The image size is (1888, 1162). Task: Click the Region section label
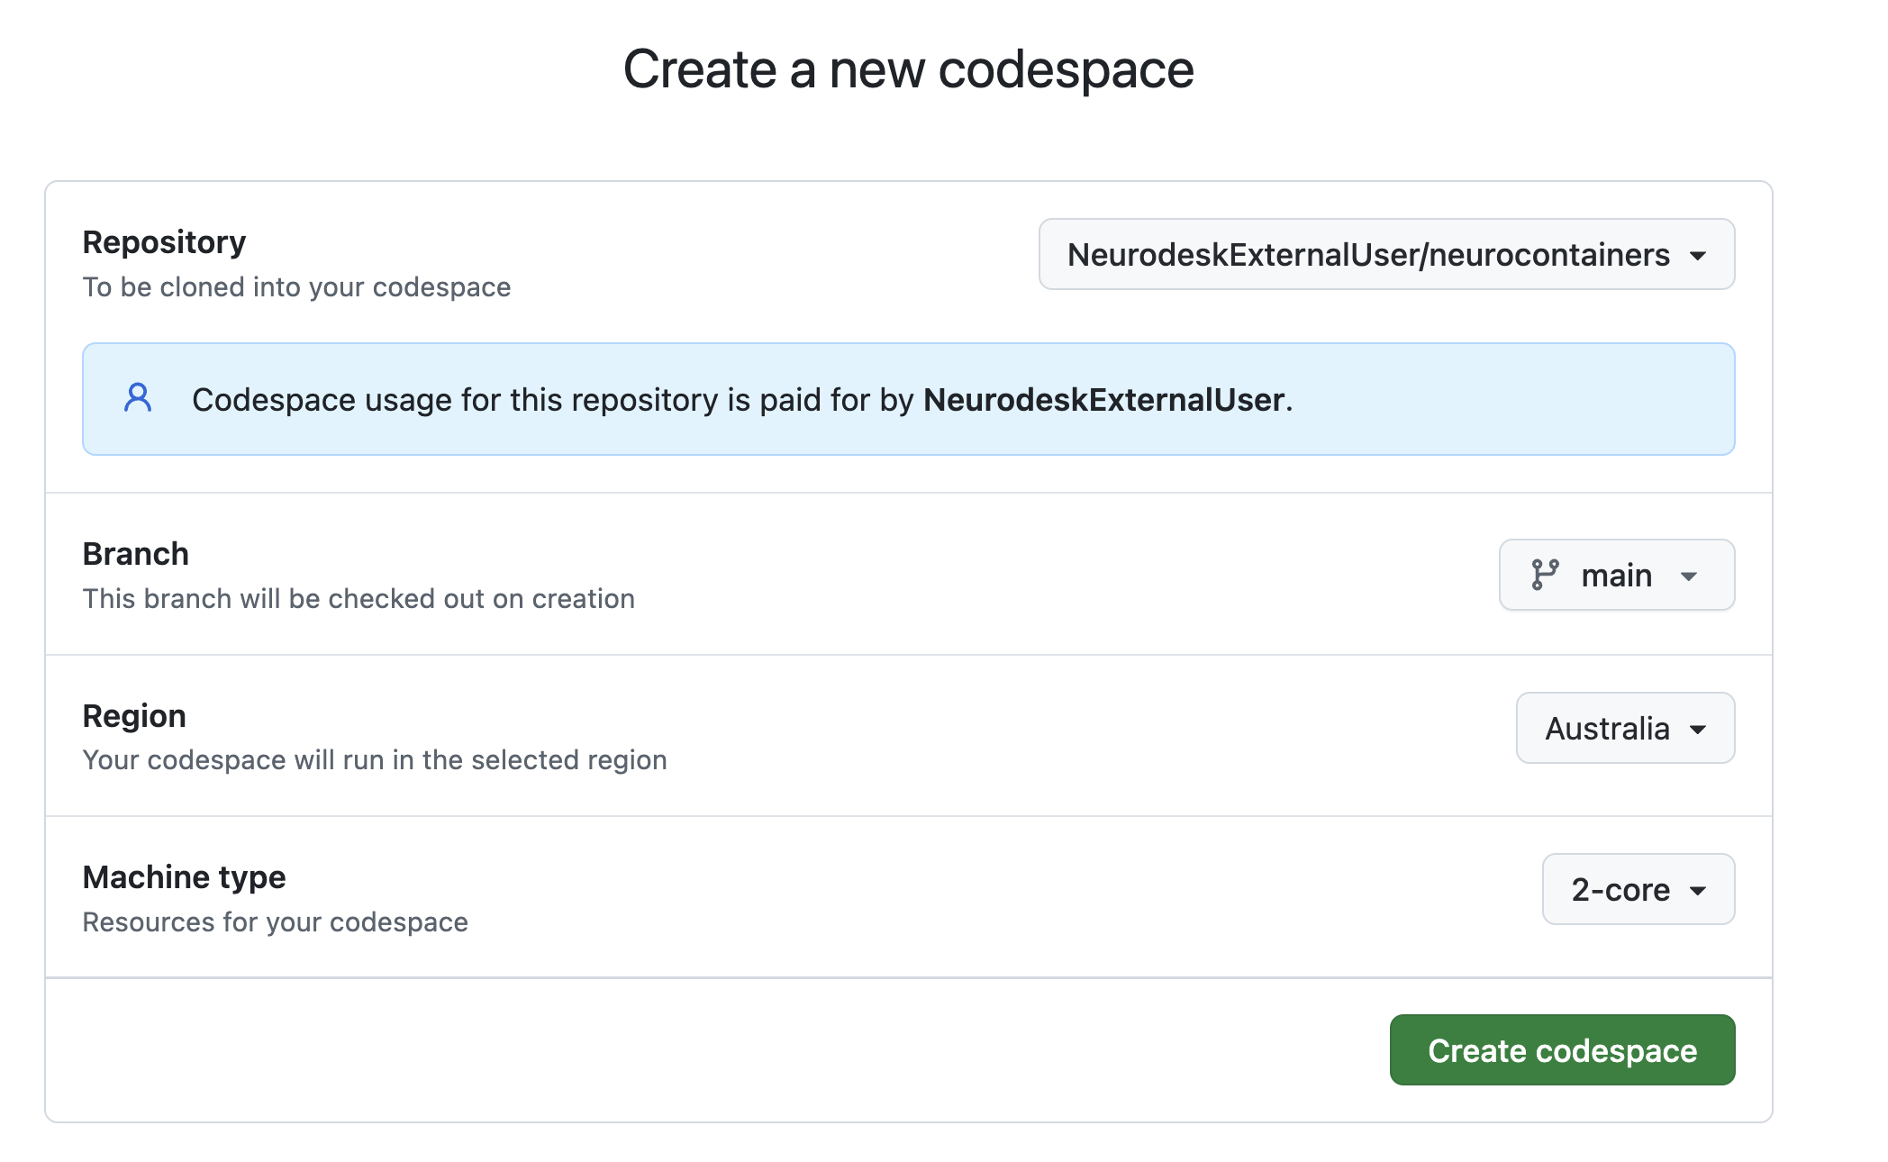[x=134, y=716]
